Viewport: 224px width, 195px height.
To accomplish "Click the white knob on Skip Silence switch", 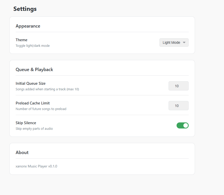I will tap(186, 125).
